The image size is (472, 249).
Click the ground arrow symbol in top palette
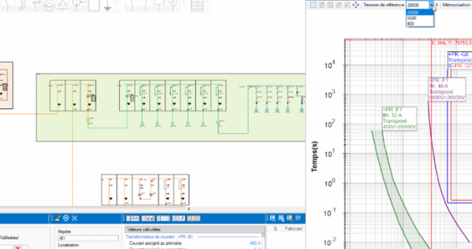pyautogui.click(x=108, y=6)
